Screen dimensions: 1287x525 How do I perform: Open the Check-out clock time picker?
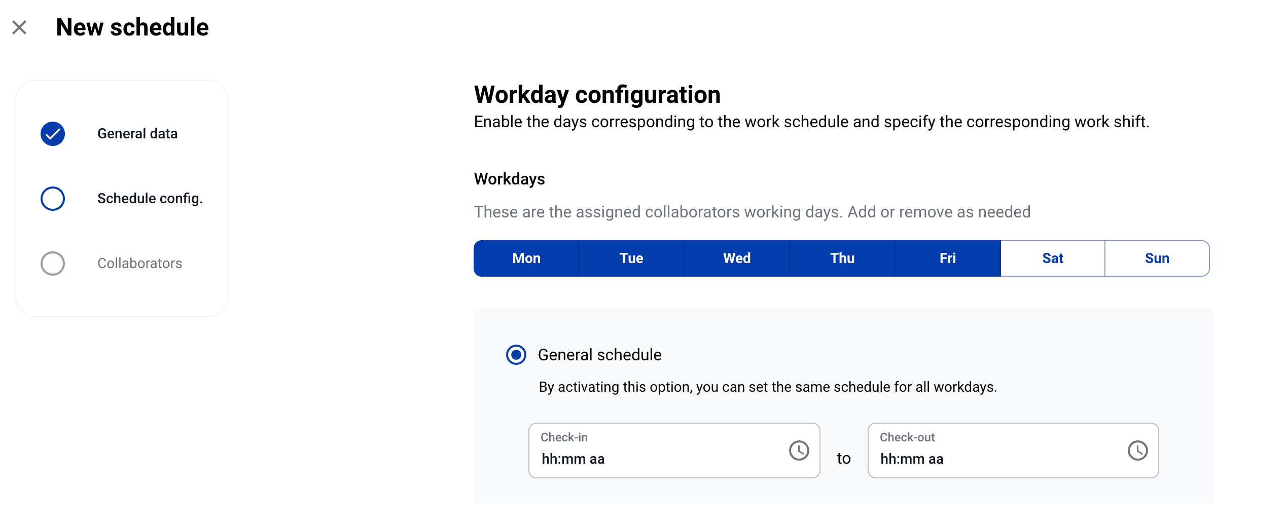point(1137,451)
